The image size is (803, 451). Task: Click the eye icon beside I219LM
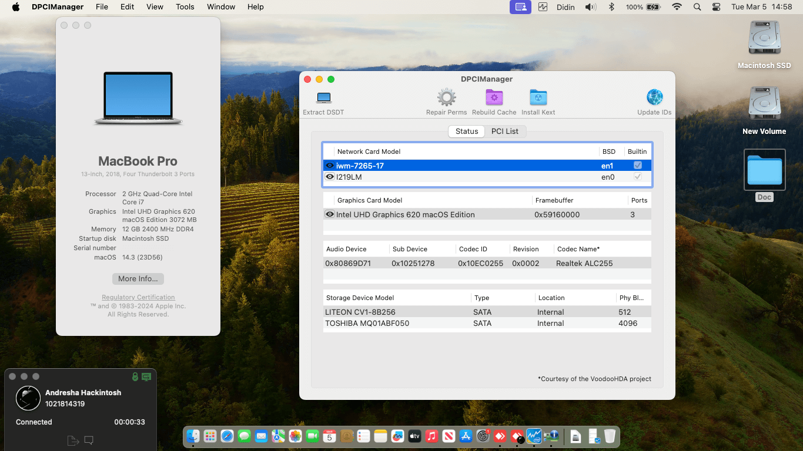click(330, 177)
